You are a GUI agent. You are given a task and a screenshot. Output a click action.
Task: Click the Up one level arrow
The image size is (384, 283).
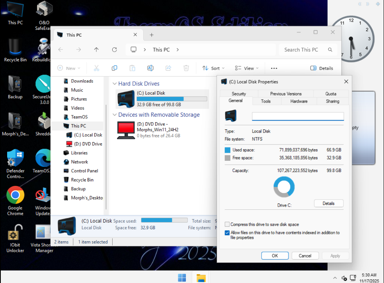[96, 50]
